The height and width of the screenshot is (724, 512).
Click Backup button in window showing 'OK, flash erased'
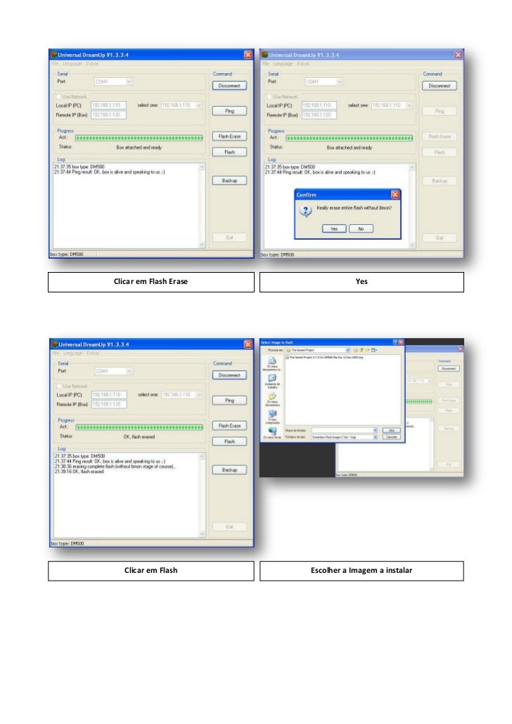(230, 470)
